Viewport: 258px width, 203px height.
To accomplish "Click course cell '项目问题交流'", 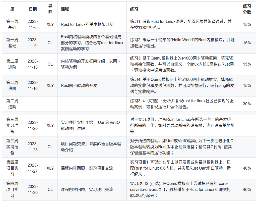I will point(92,147).
